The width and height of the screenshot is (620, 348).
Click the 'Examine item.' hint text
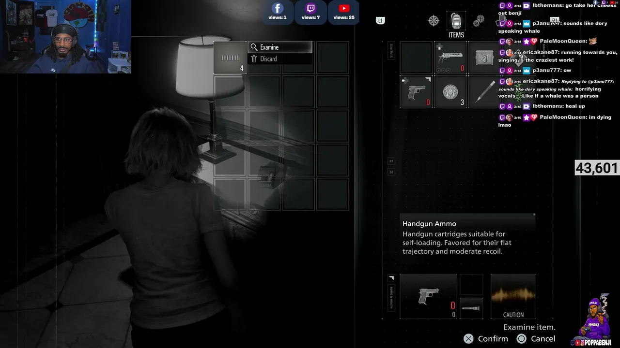[x=529, y=327]
